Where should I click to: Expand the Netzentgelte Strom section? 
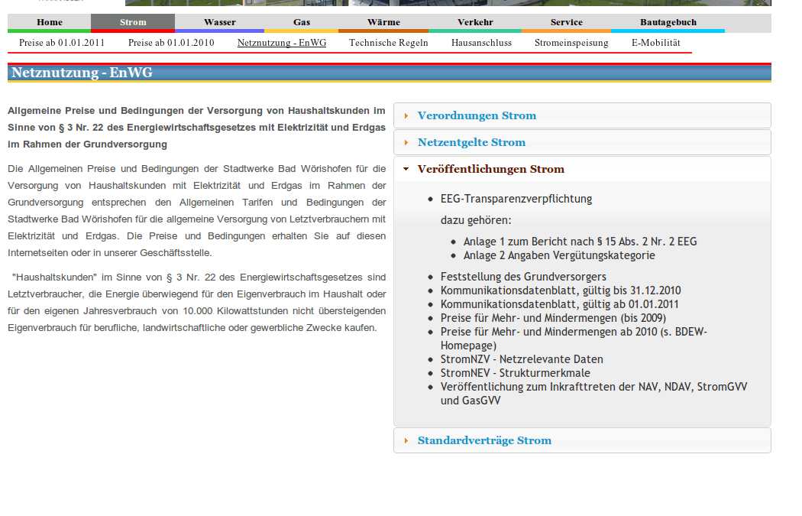(x=582, y=142)
